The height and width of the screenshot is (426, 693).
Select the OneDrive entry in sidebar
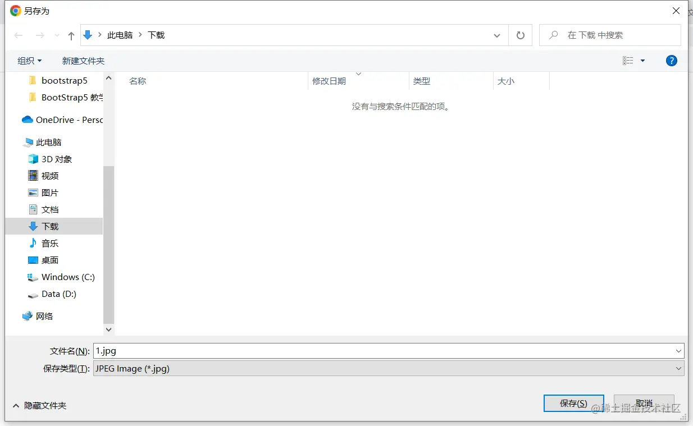pyautogui.click(x=67, y=120)
